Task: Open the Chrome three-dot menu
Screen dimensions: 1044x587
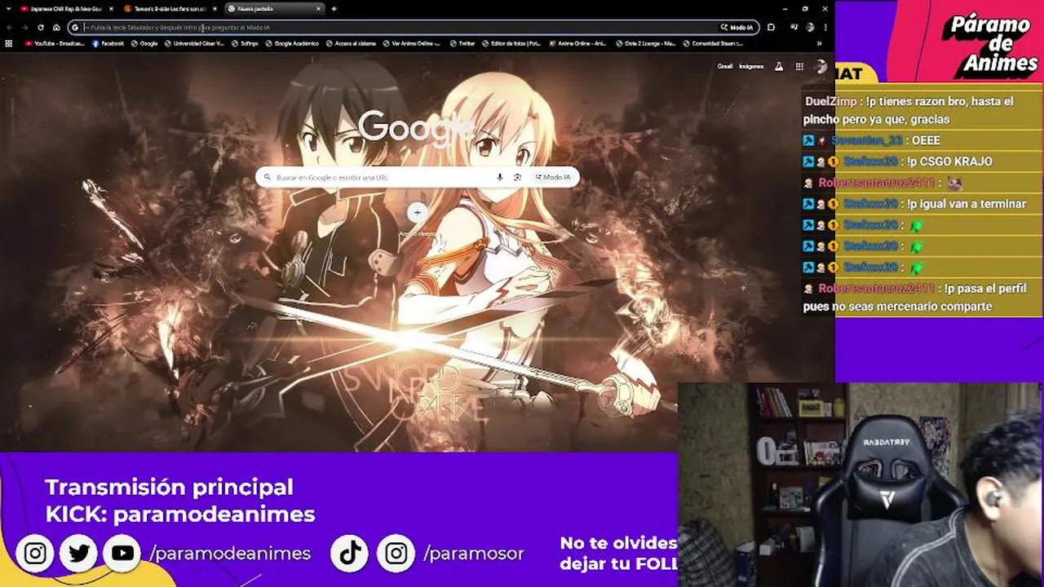Action: 825,27
